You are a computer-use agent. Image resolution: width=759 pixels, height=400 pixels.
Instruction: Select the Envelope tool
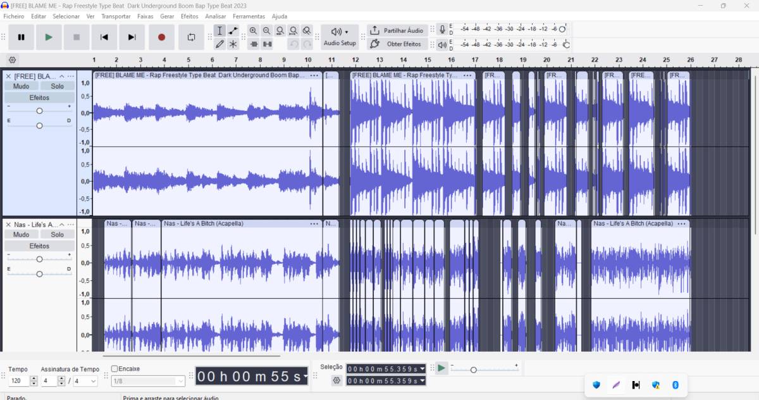pos(233,30)
